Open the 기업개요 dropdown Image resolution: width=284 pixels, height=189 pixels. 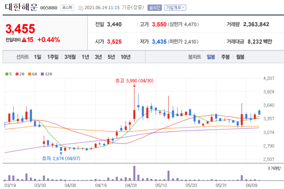click(x=175, y=7)
